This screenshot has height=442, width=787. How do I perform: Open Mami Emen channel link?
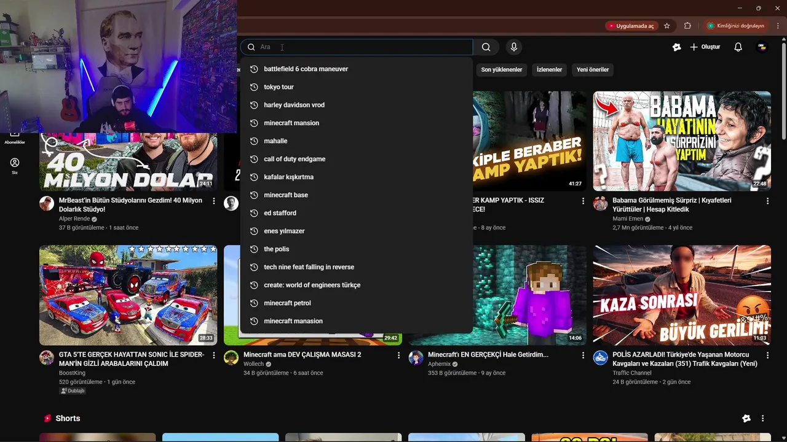coord(628,219)
